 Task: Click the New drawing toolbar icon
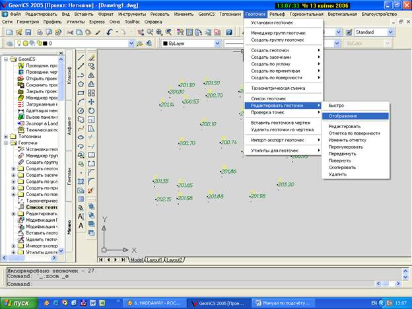click(10, 32)
